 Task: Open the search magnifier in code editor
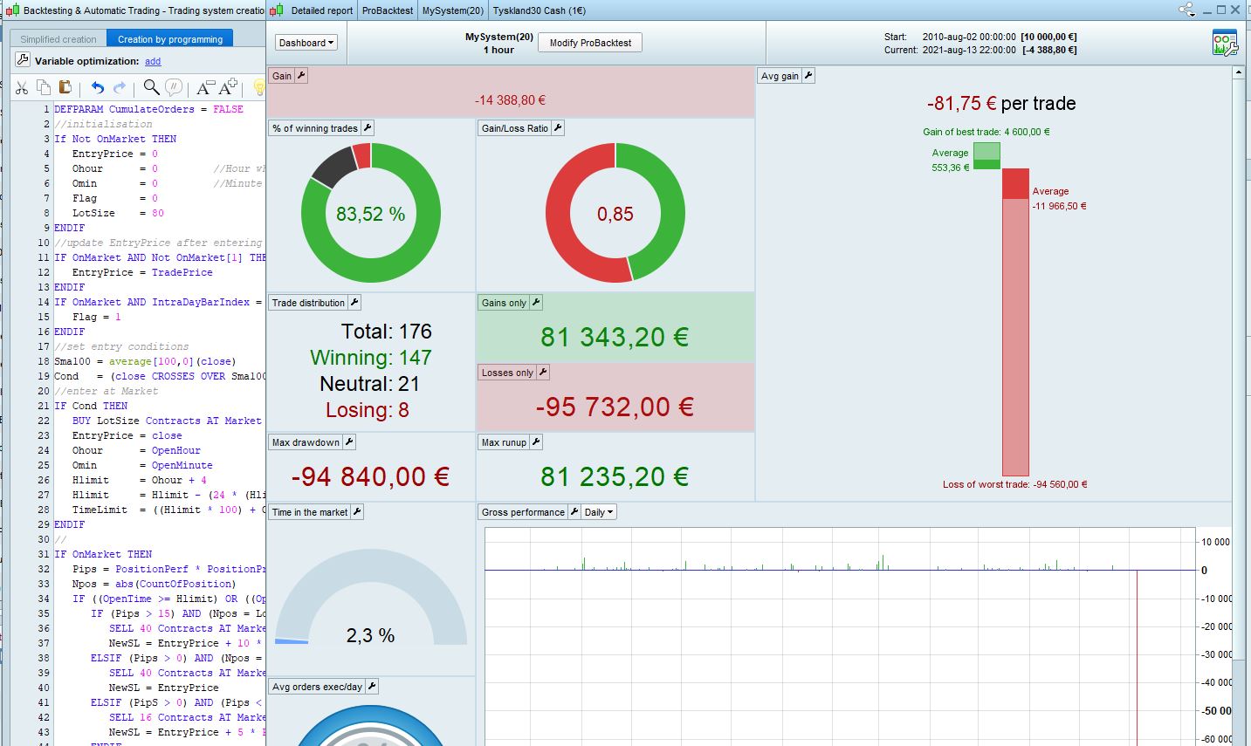tap(151, 87)
